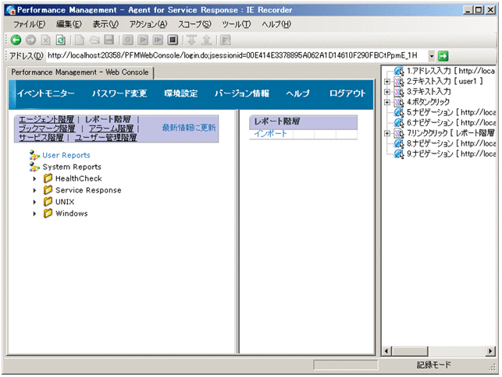Click the ユーザー管理階層 link

pos(105,138)
